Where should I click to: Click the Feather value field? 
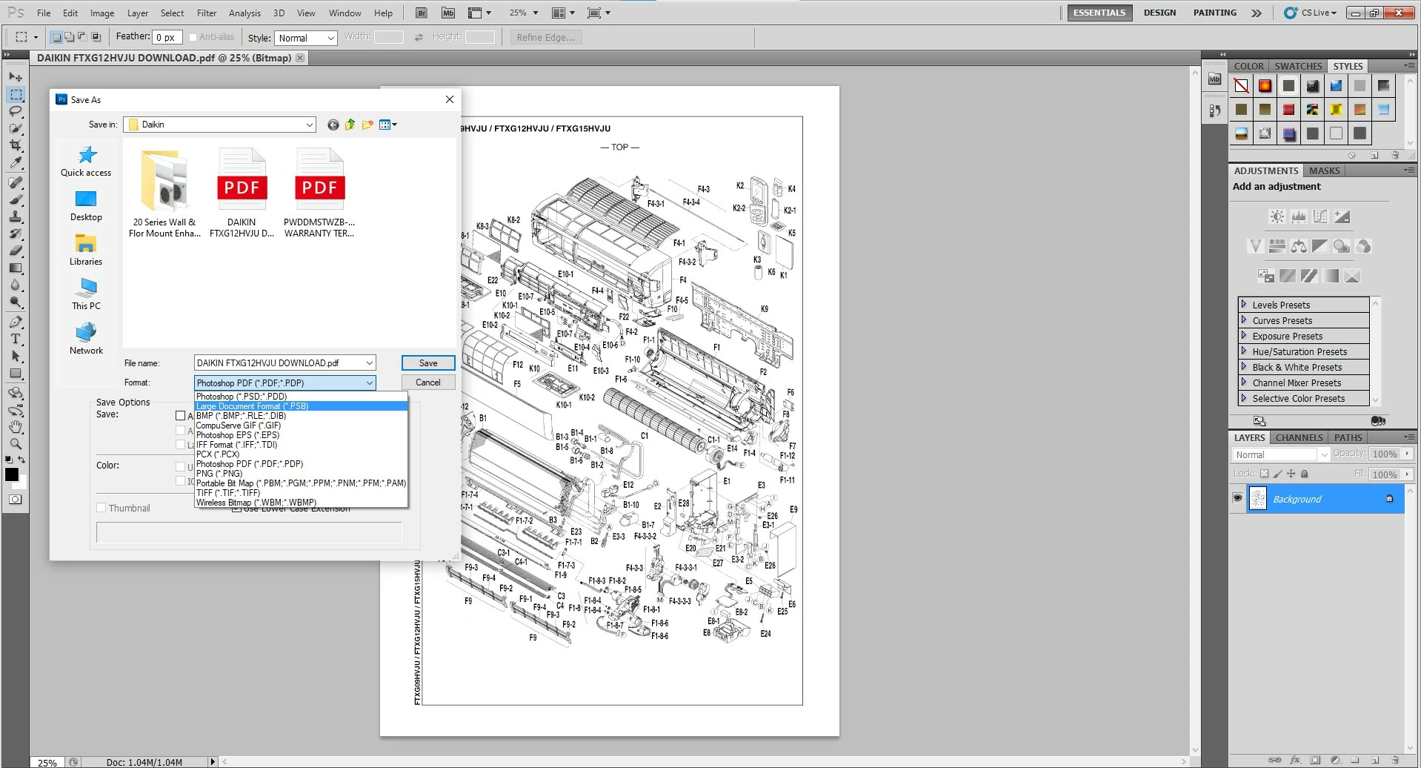tap(167, 37)
